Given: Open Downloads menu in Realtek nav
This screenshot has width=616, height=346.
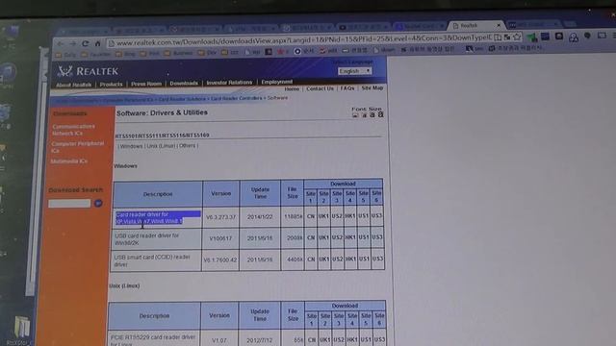Looking at the screenshot, I should (x=184, y=84).
